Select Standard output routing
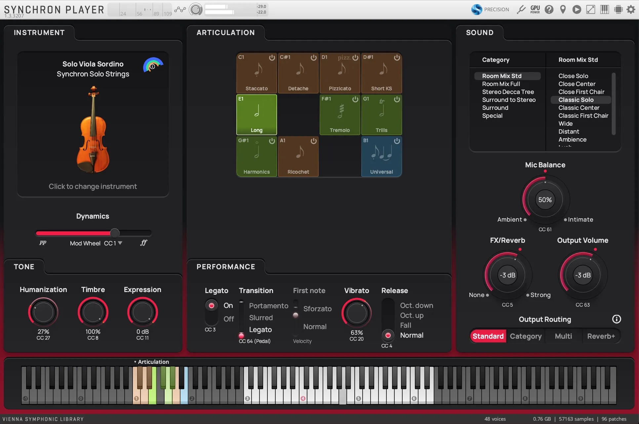The height and width of the screenshot is (424, 639). (488, 336)
